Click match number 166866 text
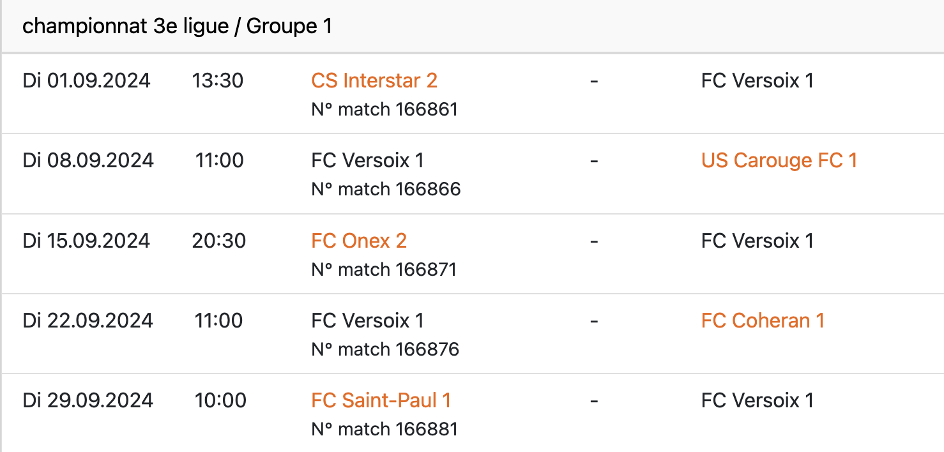 (386, 190)
